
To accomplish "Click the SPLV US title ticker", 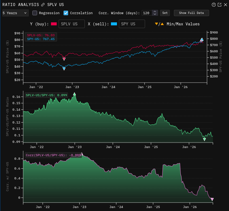I will tap(56, 5).
